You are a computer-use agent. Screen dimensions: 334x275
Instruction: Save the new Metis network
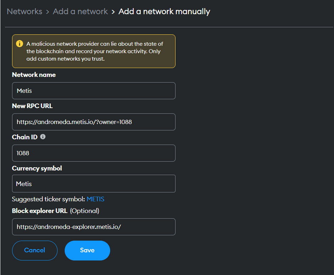click(87, 250)
